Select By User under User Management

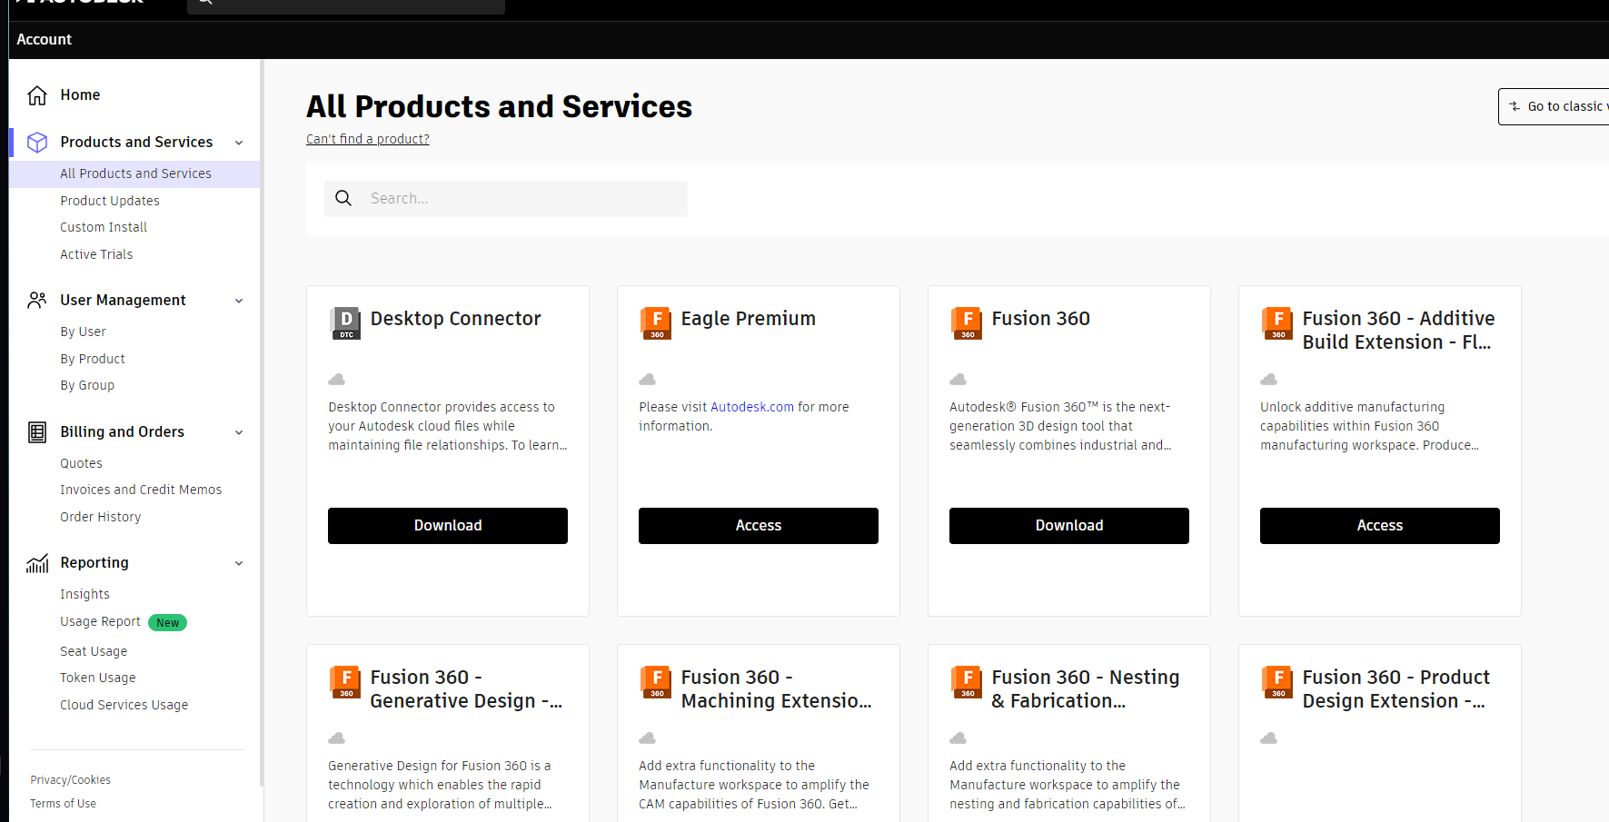[x=83, y=332]
